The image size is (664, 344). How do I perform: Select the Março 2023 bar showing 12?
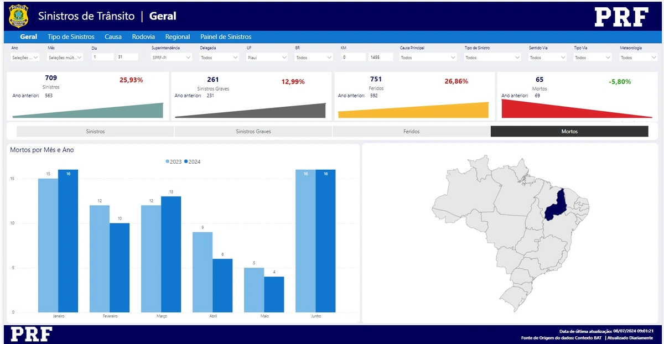click(x=151, y=259)
